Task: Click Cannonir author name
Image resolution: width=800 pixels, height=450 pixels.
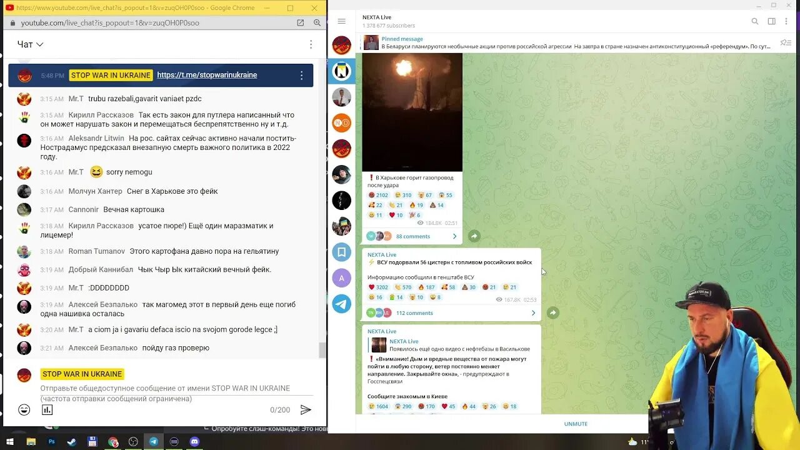Action: point(83,210)
